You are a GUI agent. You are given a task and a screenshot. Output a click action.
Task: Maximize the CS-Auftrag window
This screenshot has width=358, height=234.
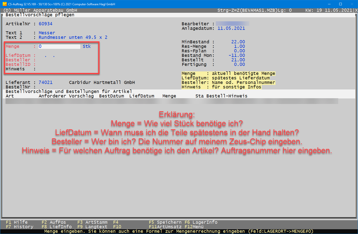[x=340, y=4]
